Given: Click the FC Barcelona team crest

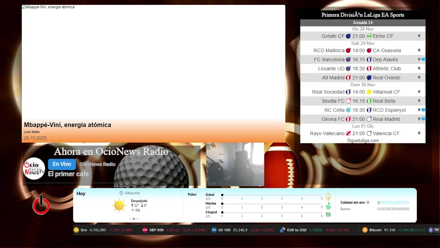Looking at the screenshot, I should (x=348, y=60).
